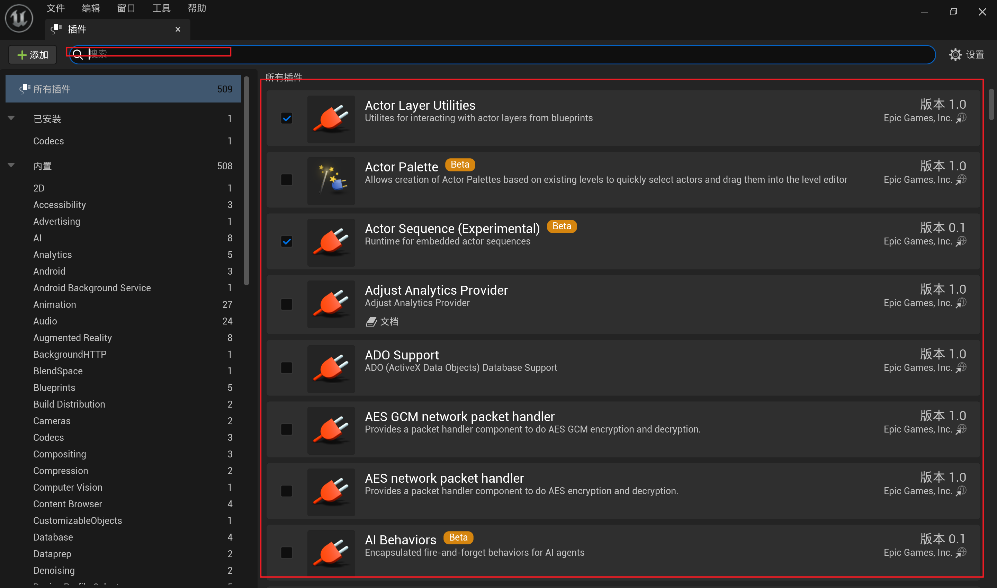The width and height of the screenshot is (997, 588).
Task: Open Epic Games link icon for Actor Palette
Action: [961, 179]
